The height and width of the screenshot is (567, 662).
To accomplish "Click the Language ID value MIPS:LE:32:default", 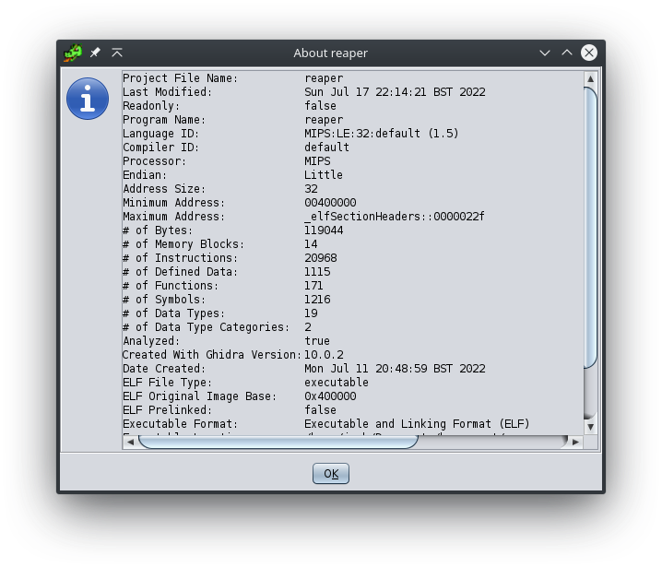I will coord(381,134).
